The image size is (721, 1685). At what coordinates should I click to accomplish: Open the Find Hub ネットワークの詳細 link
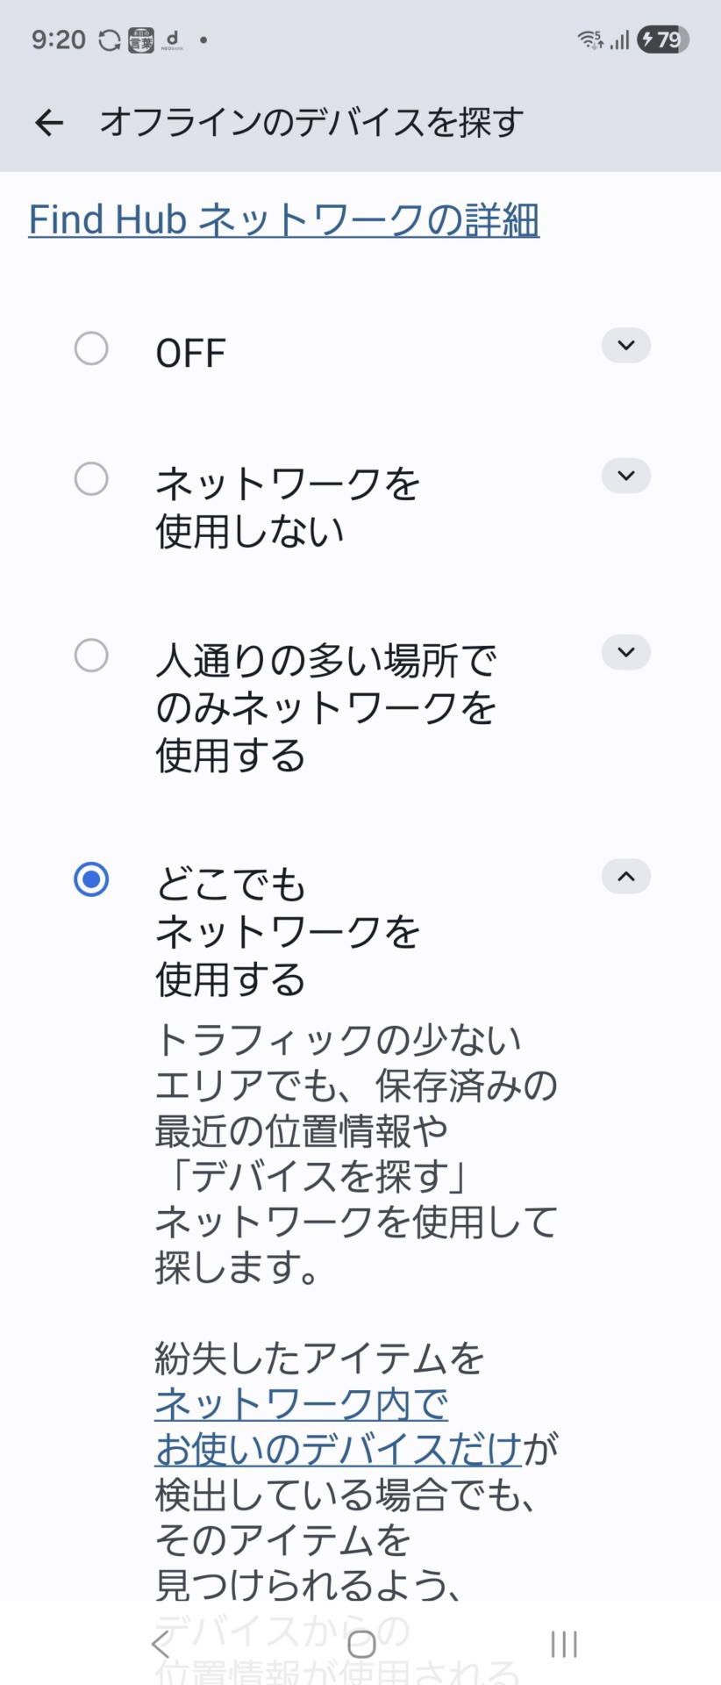(x=283, y=219)
